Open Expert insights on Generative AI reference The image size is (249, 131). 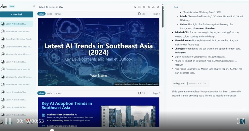click(x=200, y=57)
